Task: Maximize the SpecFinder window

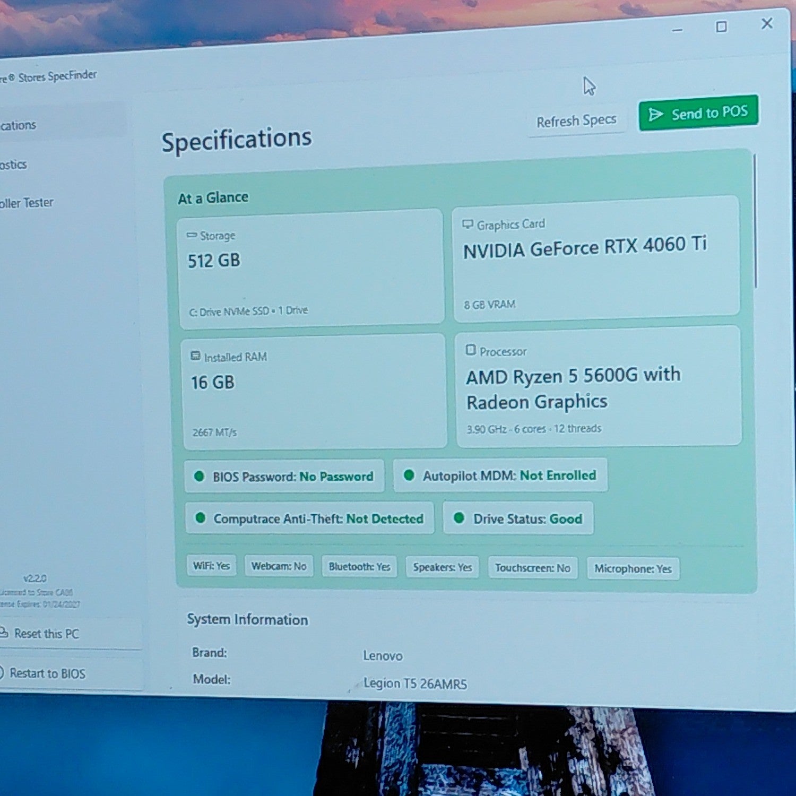Action: click(x=721, y=27)
